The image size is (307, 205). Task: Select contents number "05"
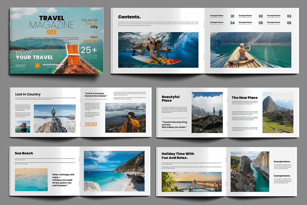click(261, 23)
